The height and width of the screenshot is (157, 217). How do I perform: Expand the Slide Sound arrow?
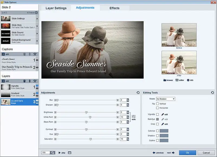(x=37, y=34)
